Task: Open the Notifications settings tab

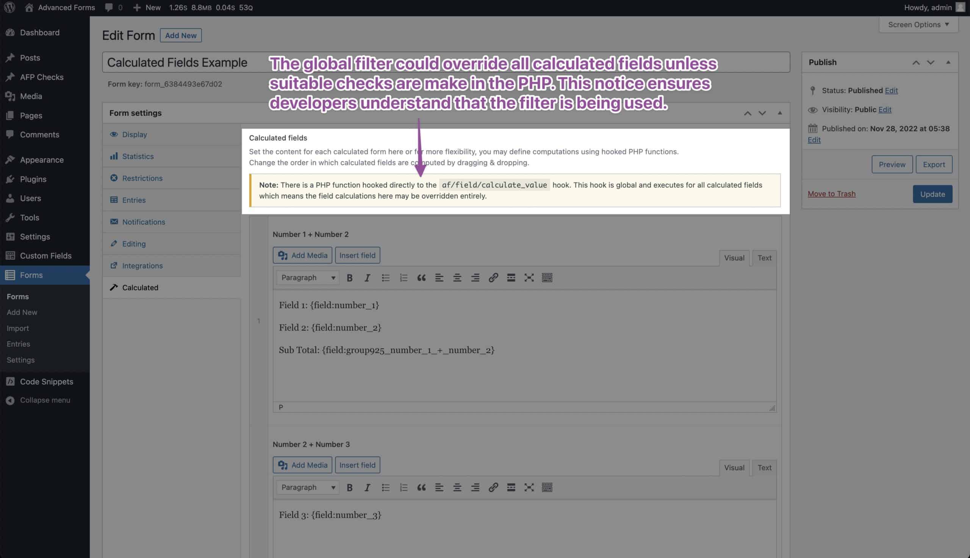Action: (144, 222)
